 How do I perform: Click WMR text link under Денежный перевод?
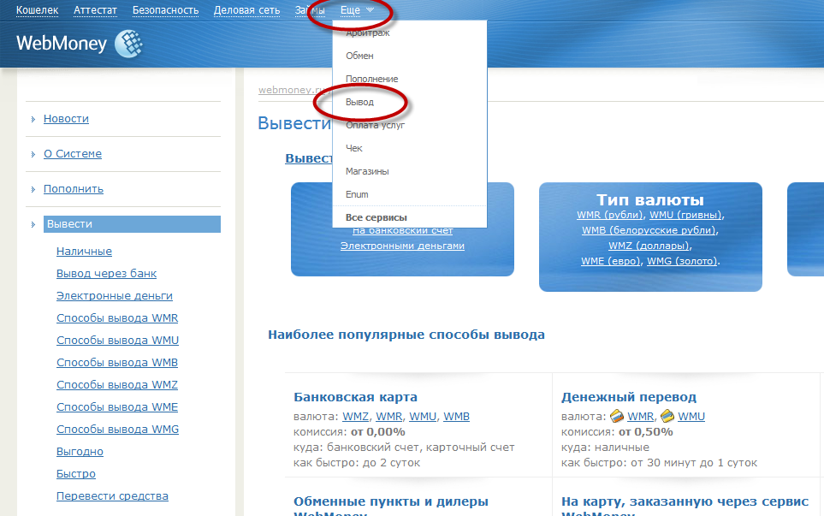[641, 417]
